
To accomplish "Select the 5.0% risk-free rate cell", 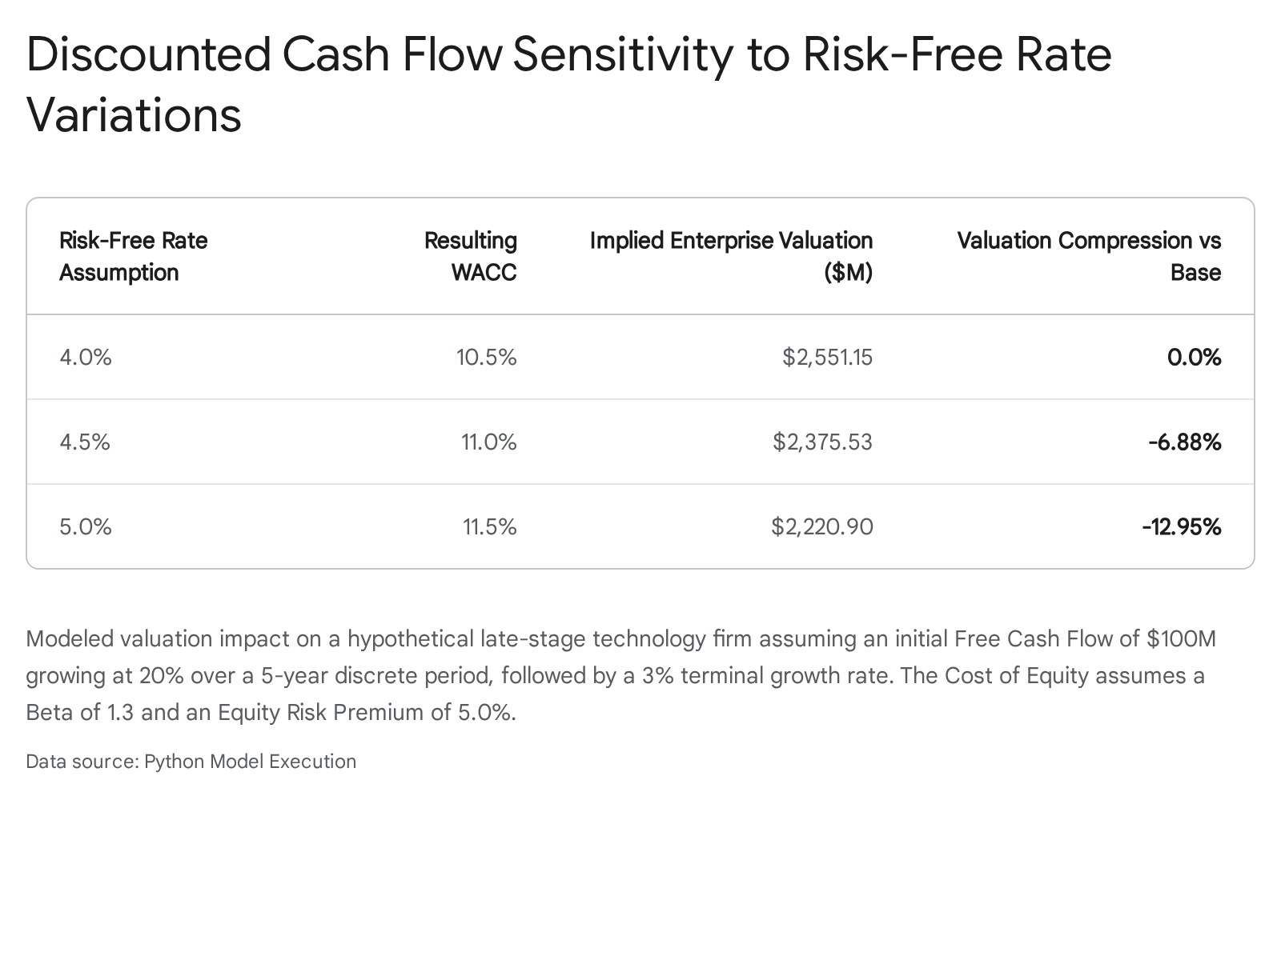I will coord(86,526).
